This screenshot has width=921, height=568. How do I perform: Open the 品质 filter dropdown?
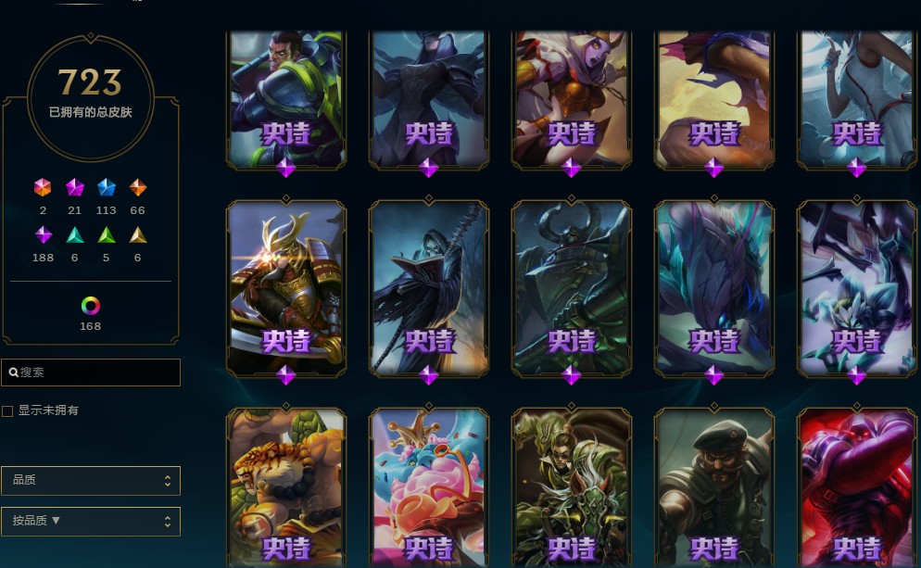coord(91,481)
